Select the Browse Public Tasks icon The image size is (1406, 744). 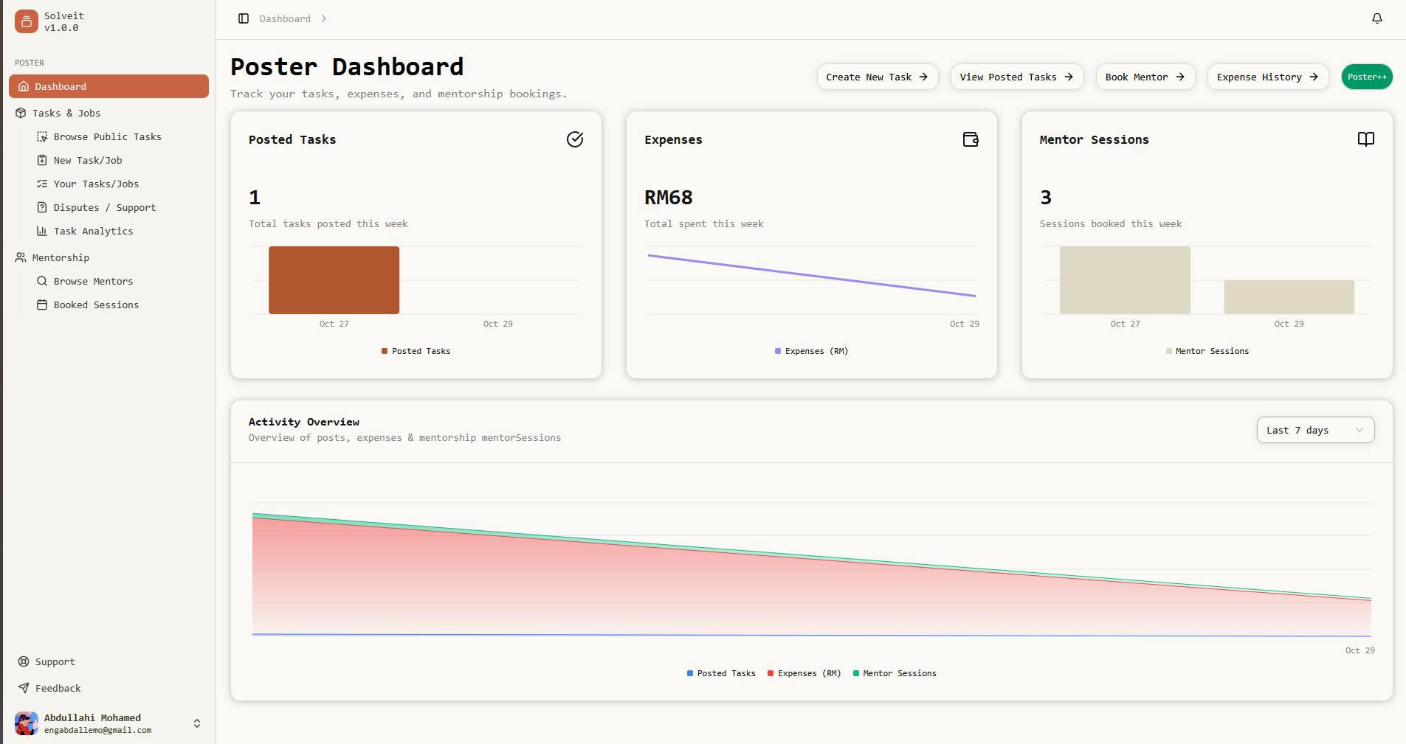pyautogui.click(x=42, y=136)
